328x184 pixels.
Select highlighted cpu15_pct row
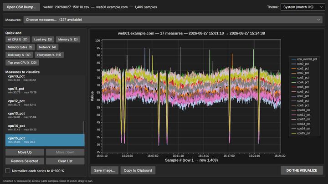point(45,140)
